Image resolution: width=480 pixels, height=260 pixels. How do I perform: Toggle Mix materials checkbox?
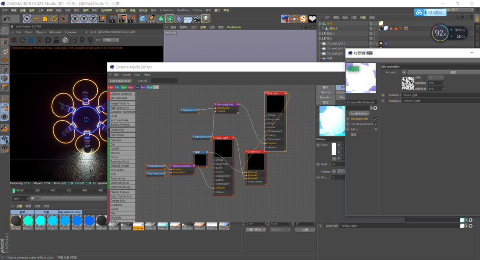[x=376, y=119]
